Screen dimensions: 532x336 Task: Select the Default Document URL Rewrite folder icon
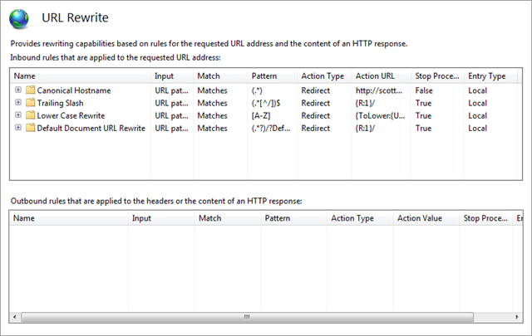(30, 128)
